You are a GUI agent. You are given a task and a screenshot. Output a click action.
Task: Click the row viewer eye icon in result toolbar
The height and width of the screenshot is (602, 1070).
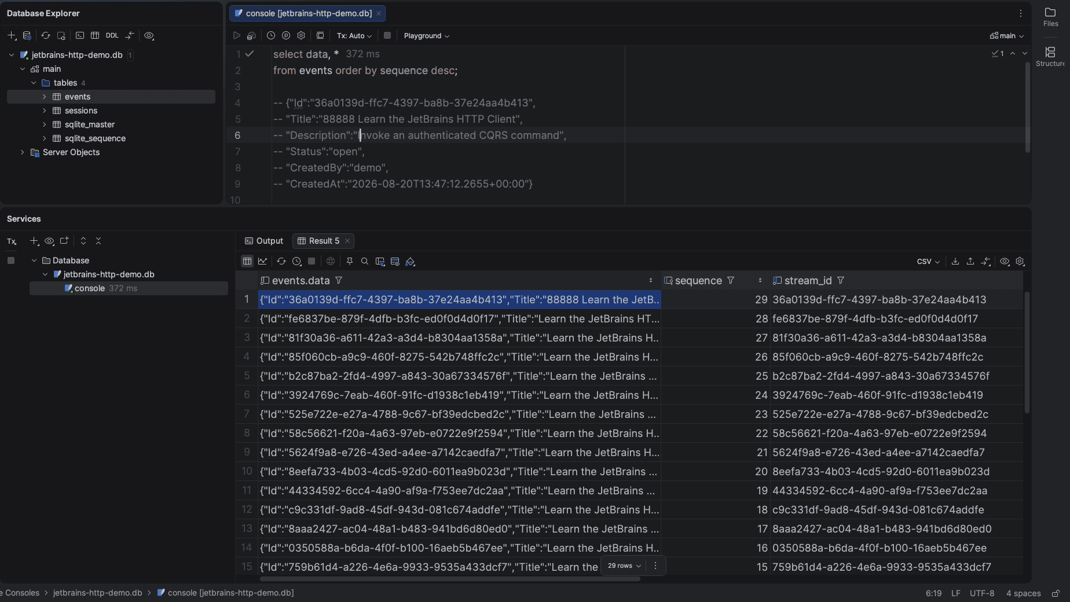click(395, 262)
